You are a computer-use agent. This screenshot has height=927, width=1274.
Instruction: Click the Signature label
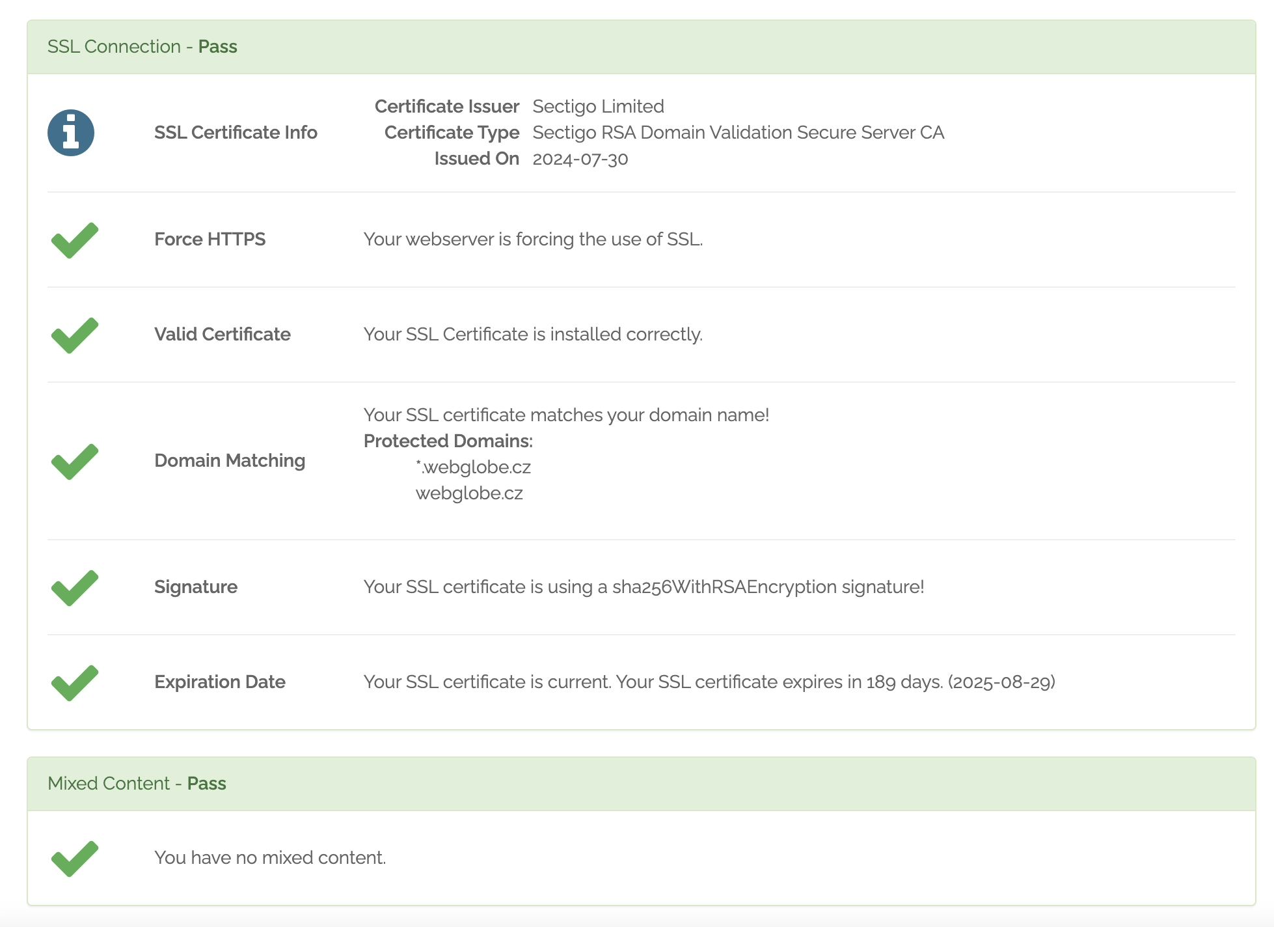[196, 587]
